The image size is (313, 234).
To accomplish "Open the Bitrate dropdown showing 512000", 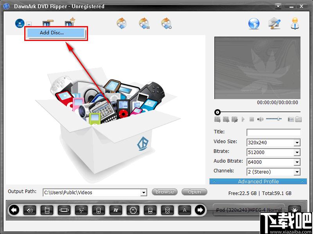I will (297, 152).
